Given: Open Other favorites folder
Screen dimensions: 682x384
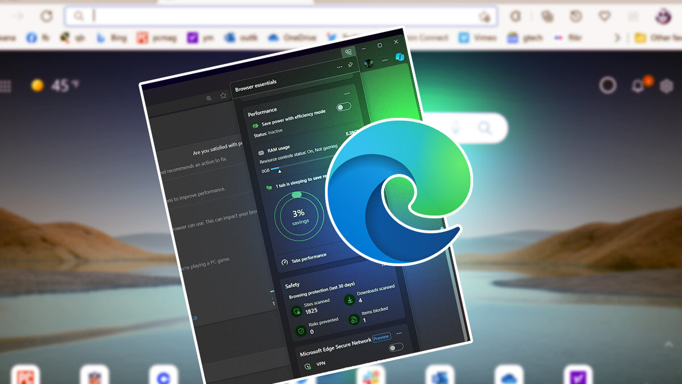Looking at the screenshot, I should coord(658,38).
